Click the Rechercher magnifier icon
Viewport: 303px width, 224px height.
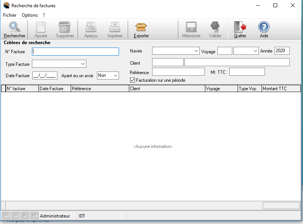pos(14,27)
